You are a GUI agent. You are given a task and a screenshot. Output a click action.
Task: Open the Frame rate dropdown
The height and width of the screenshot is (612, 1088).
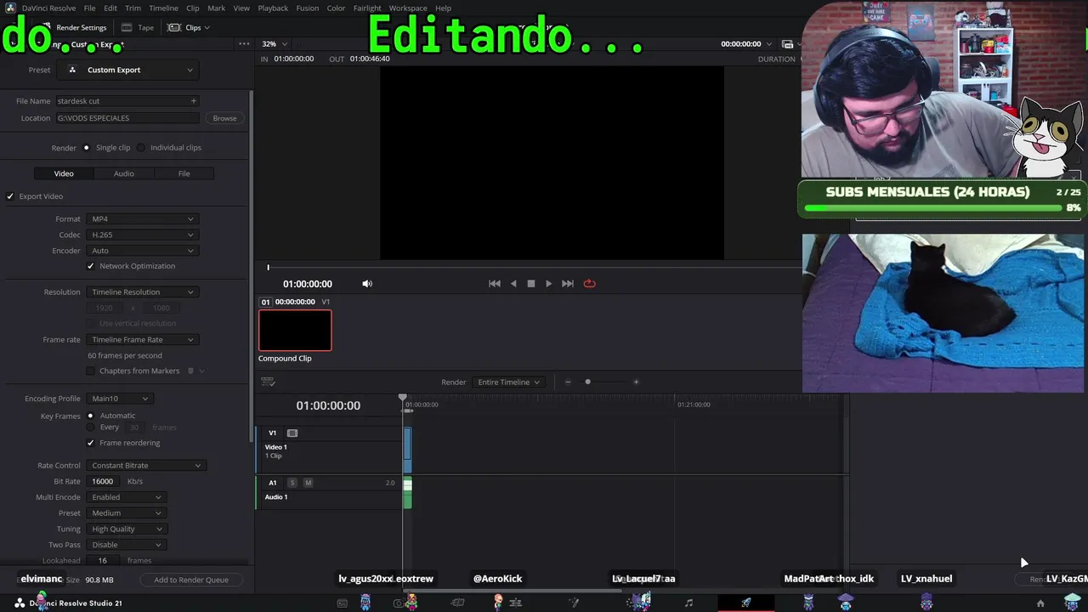143,340
